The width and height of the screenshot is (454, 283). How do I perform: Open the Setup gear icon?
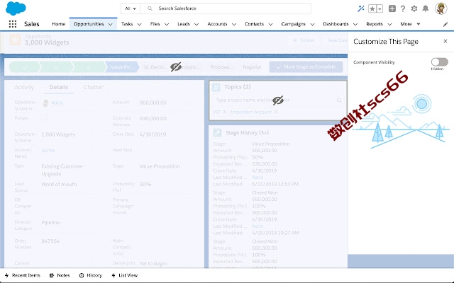pyautogui.click(x=414, y=8)
